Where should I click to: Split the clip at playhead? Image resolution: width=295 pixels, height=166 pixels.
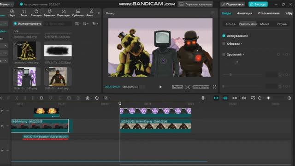pos(17,98)
